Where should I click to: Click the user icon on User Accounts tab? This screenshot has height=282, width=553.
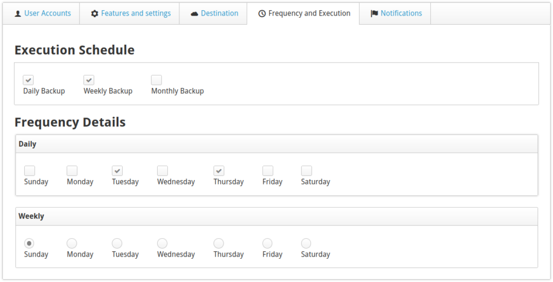pos(18,13)
